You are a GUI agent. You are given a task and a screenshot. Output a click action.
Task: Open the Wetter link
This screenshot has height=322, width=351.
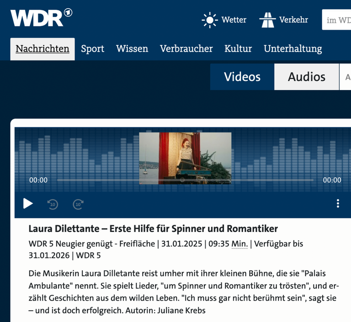(x=234, y=20)
